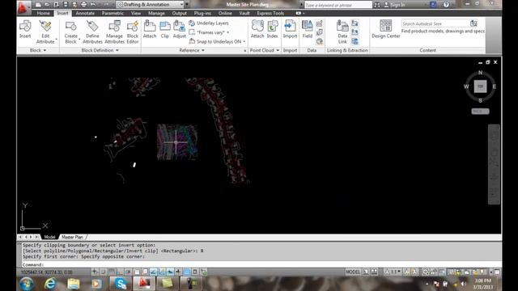
Task: Select the Clip reference tool
Action: 165,30
